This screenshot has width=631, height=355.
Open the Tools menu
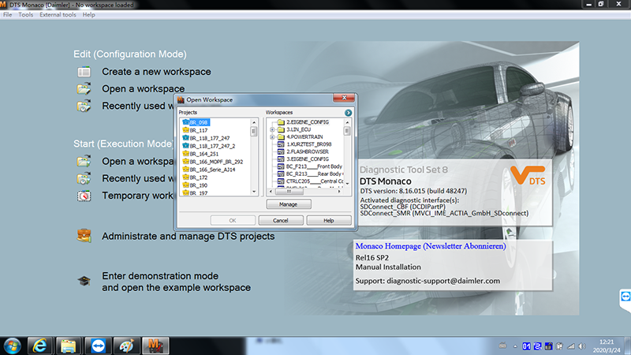26,14
